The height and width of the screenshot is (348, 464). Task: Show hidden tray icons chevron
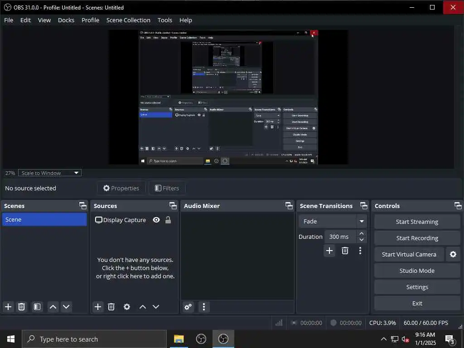[383, 339]
